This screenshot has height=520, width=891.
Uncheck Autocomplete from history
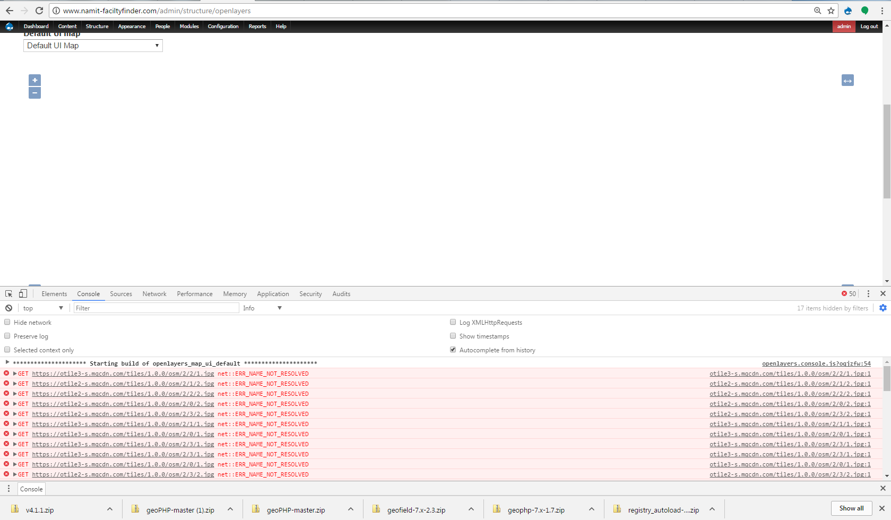[453, 350]
